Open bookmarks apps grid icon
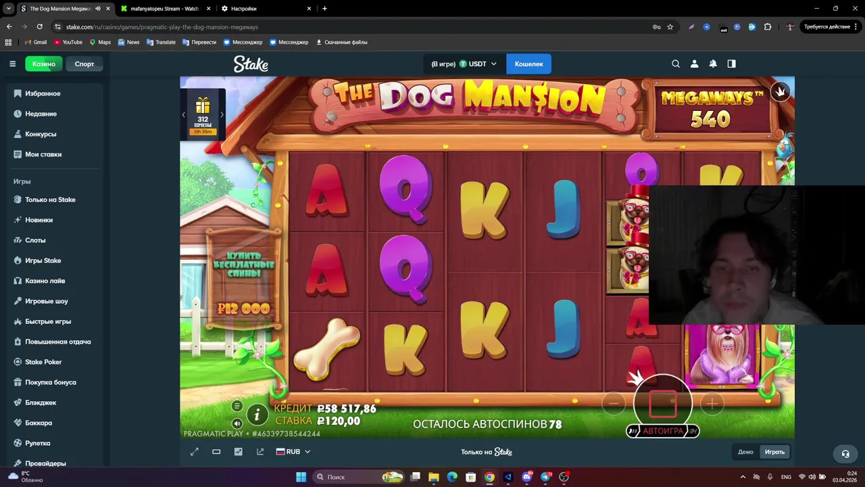The image size is (865, 487). (x=8, y=42)
